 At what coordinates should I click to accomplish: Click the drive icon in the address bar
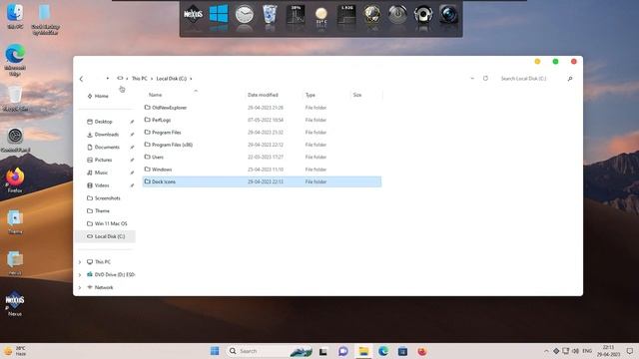coord(120,78)
